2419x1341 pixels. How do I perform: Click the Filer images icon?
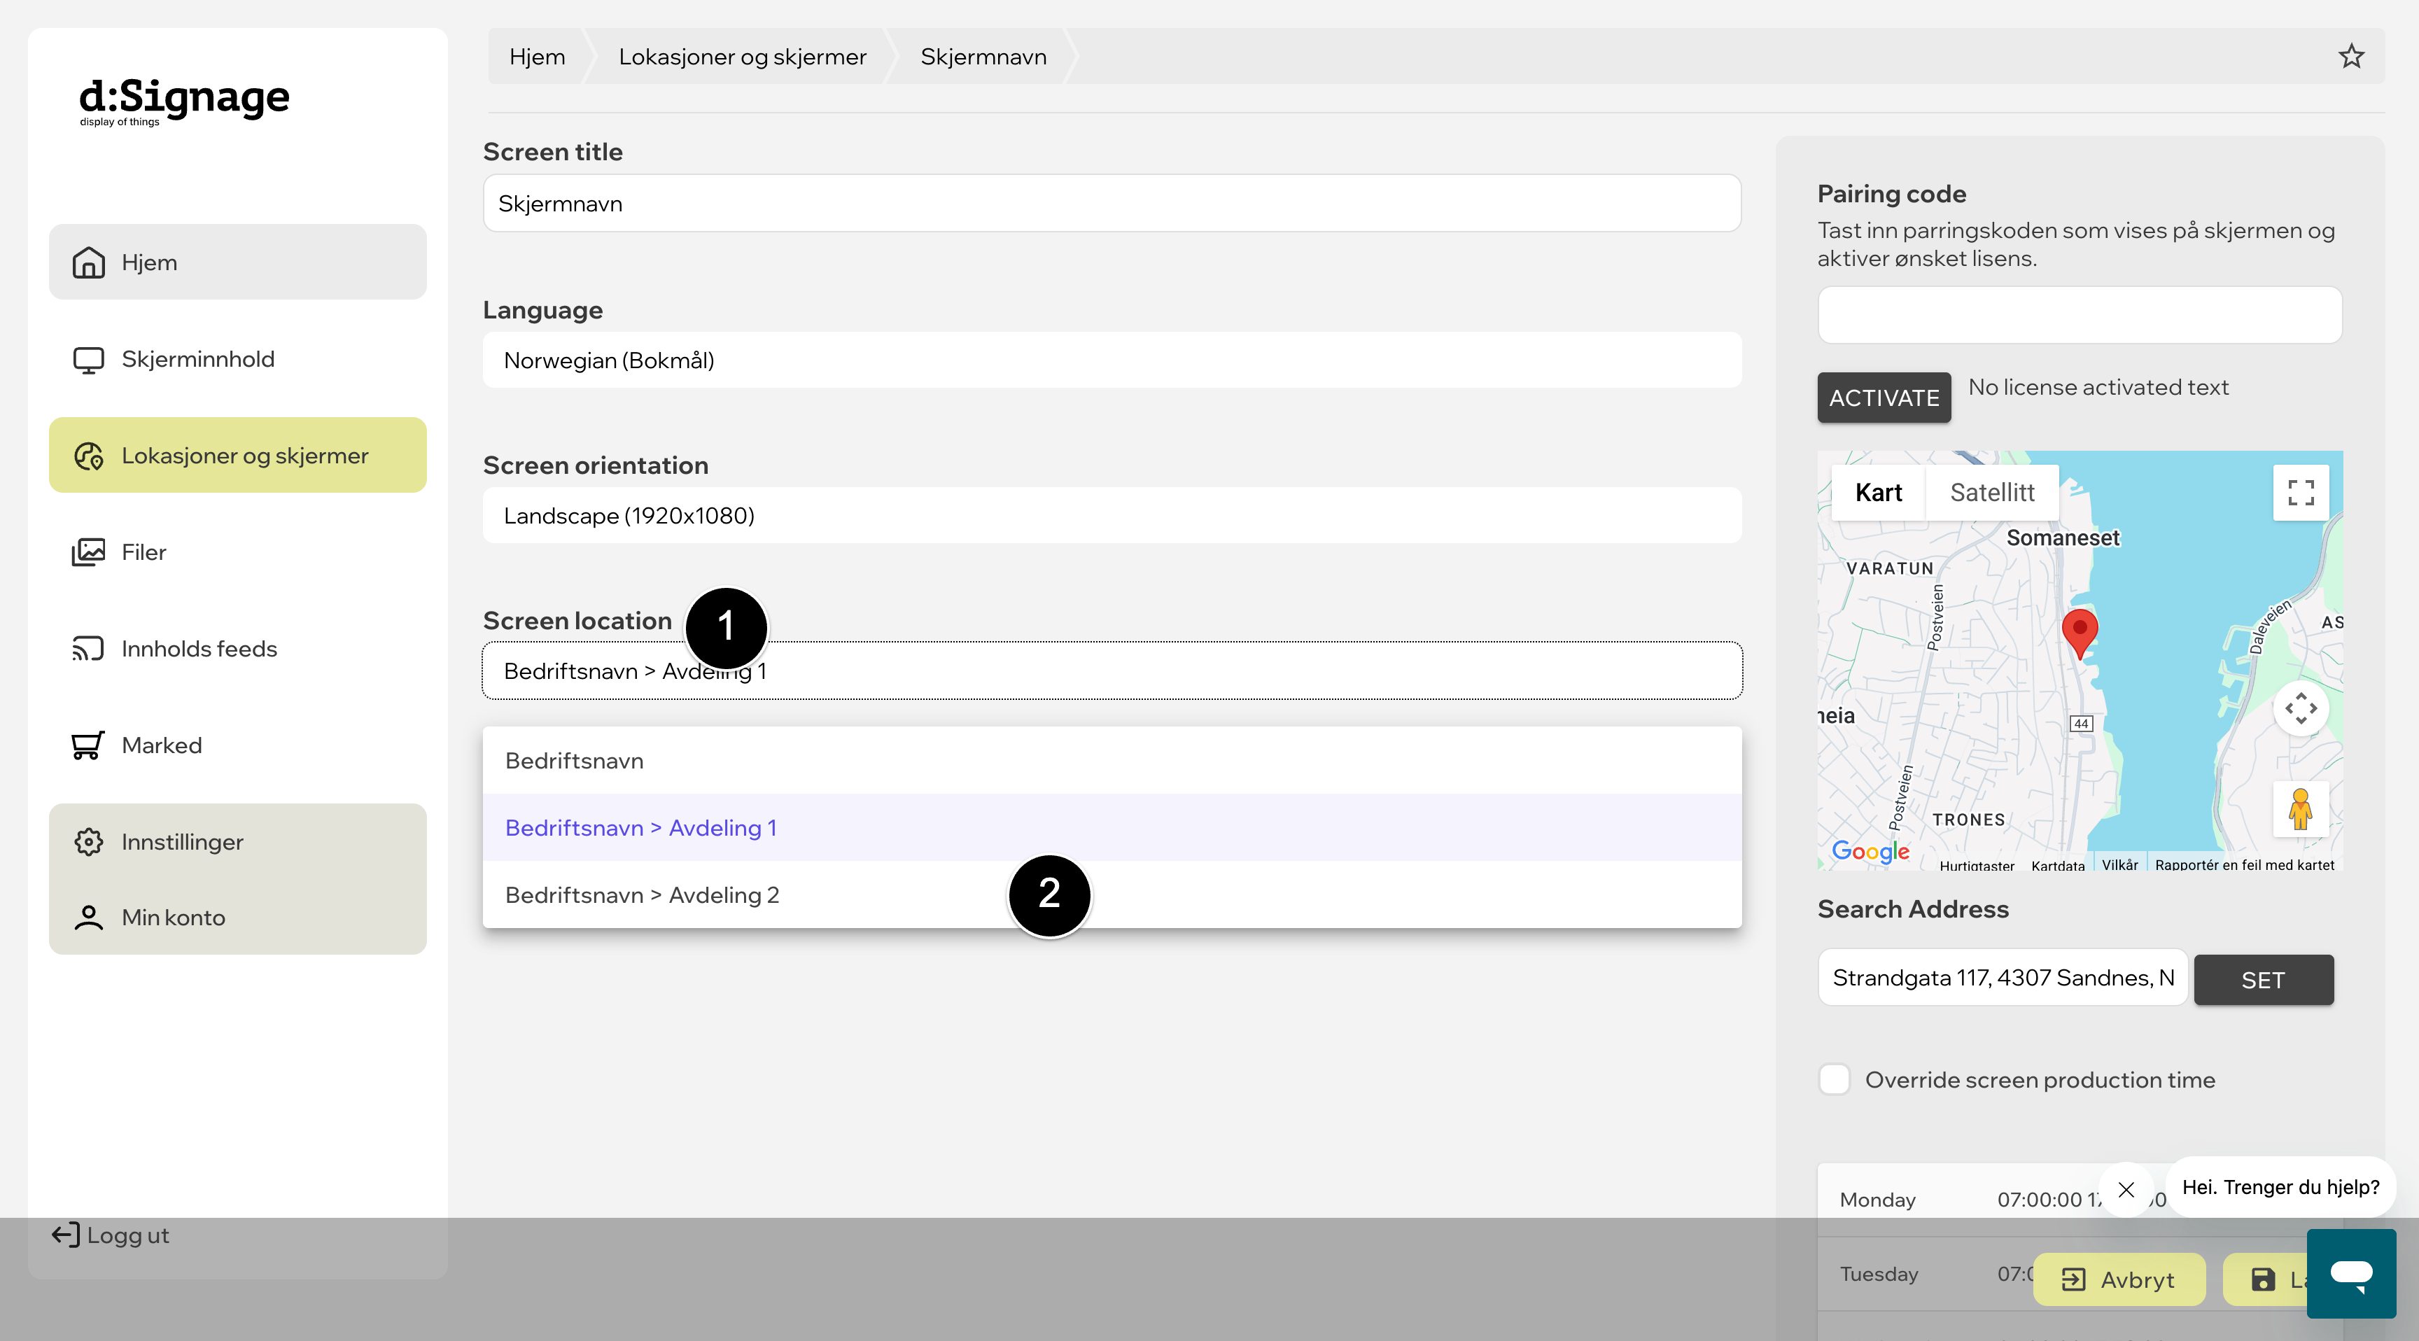88,552
